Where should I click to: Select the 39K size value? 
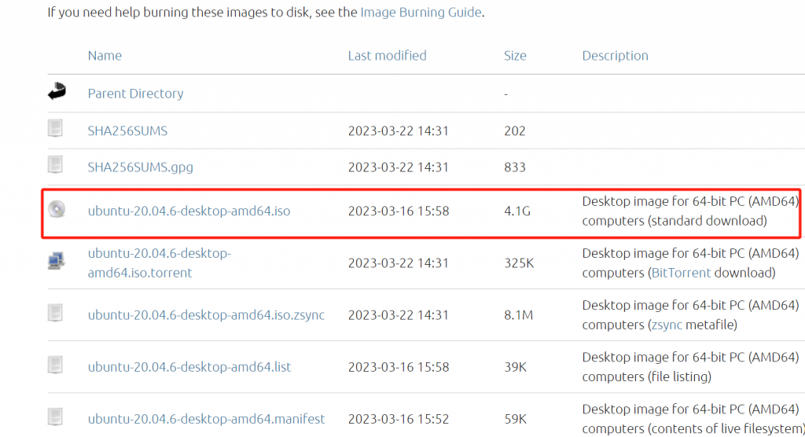516,367
